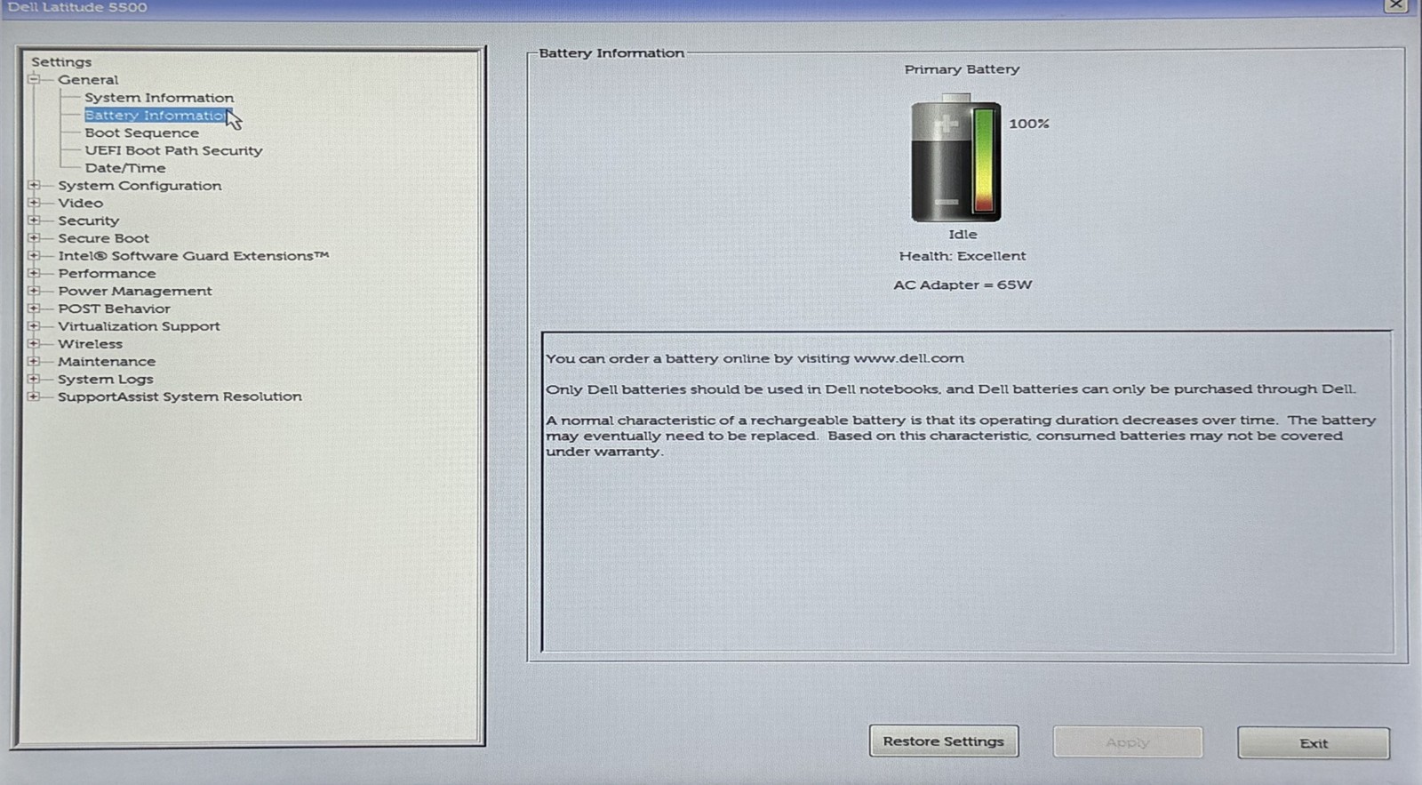The height and width of the screenshot is (785, 1422).
Task: Open UEFI Boot Path Security
Action: pos(174,150)
